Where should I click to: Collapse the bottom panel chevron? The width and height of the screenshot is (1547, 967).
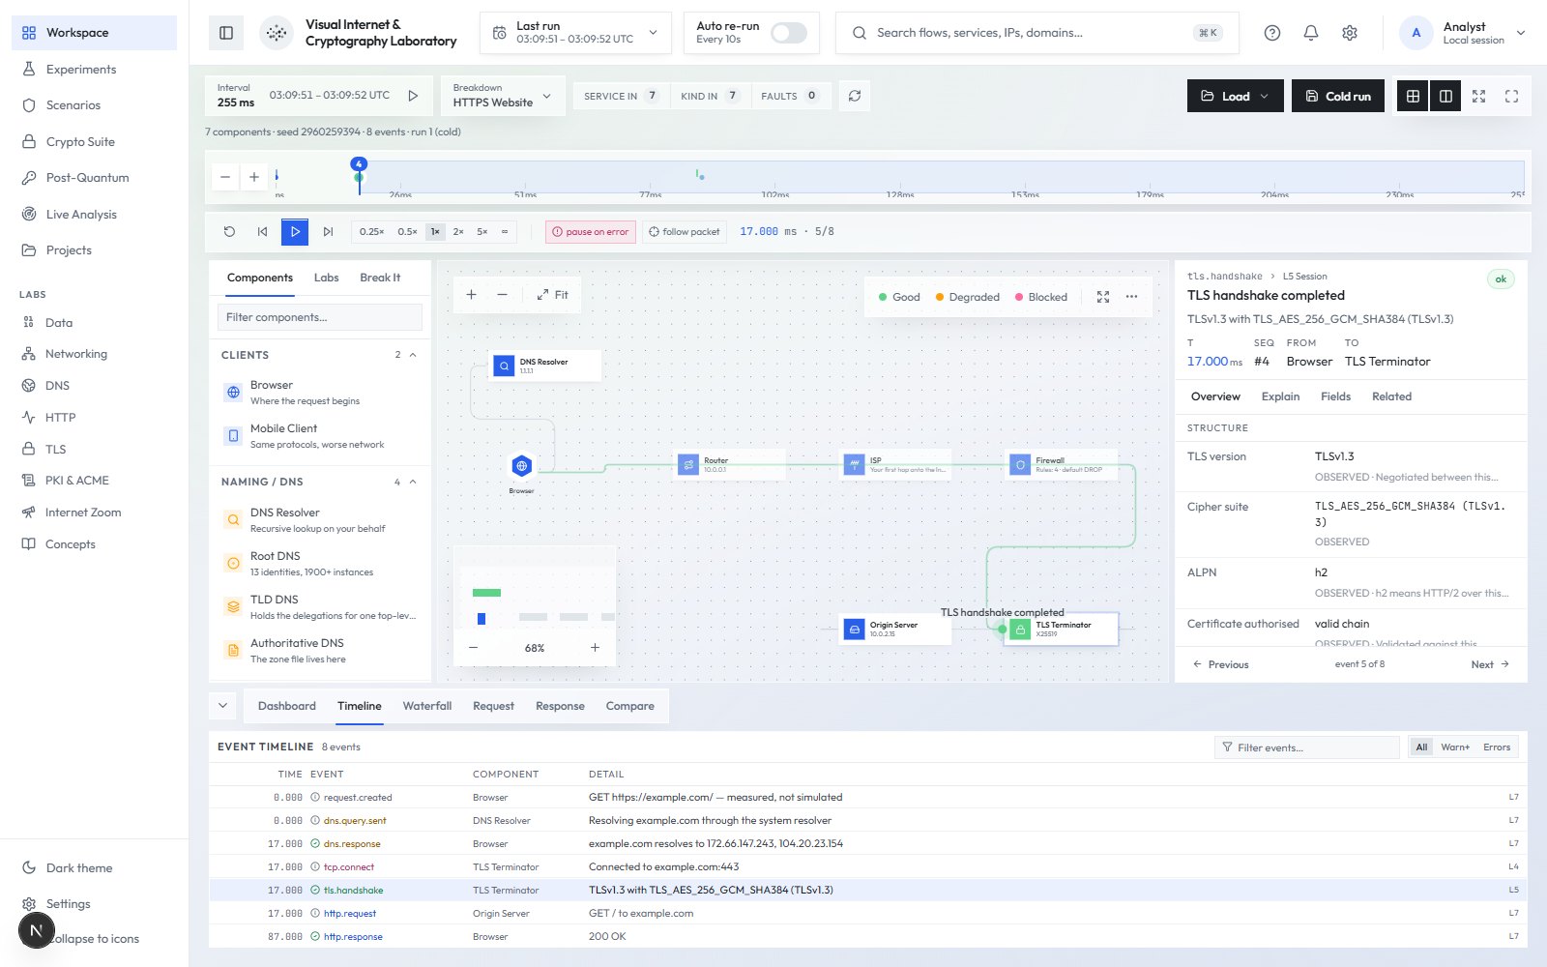click(x=223, y=706)
